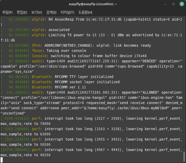Maximize the terminal window
This screenshot has width=186, height=163.
(x=173, y=4)
